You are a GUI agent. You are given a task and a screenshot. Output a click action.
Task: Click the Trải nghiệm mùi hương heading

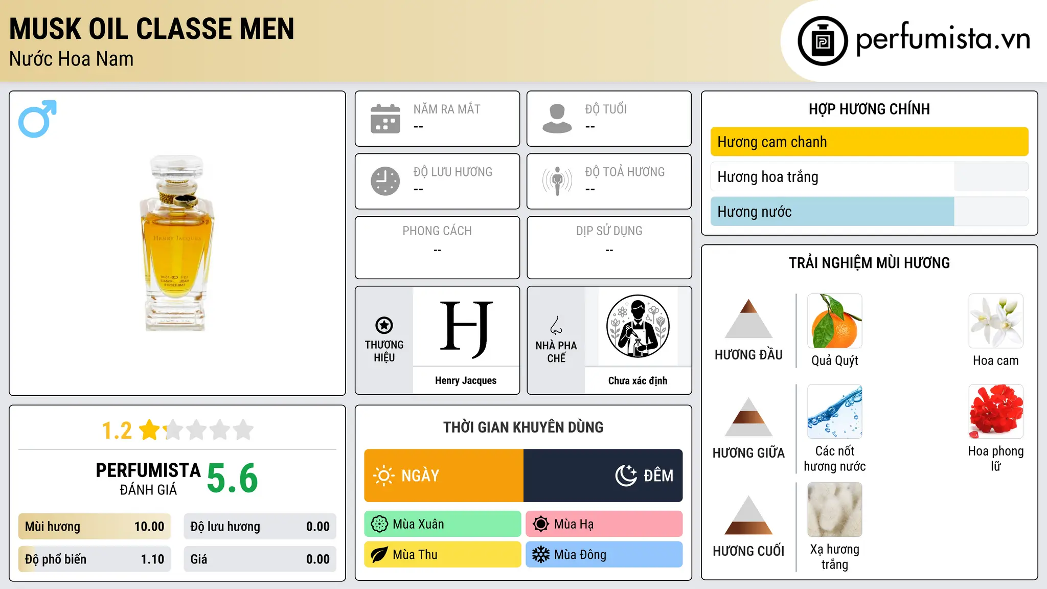tap(869, 263)
